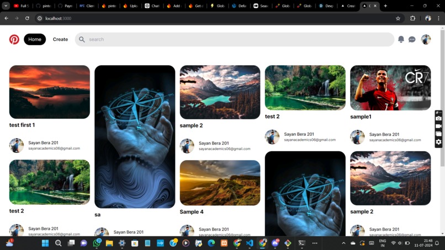Switch to the 'Creat' tab
This screenshot has height=250, width=445.
(348, 6)
